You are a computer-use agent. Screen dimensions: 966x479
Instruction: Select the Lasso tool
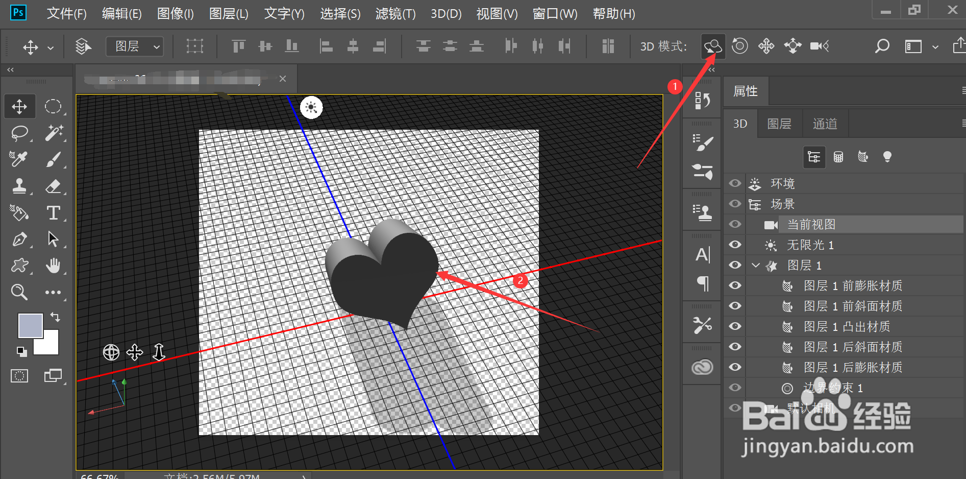(20, 133)
